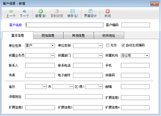The image size is (161, 116).
Task: Click the green 新增 add icon
Action: [41, 11]
